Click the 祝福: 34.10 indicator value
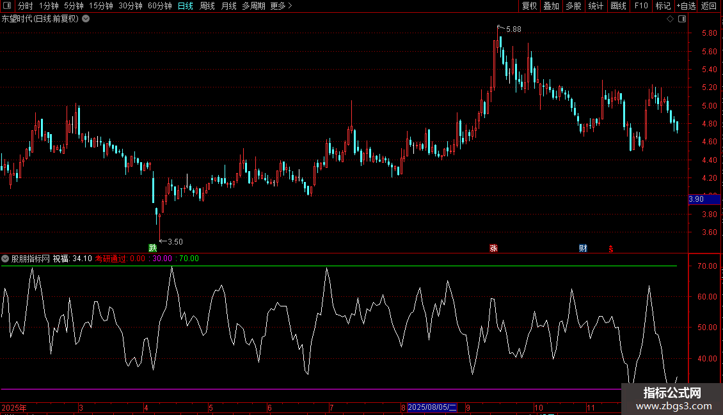The height and width of the screenshot is (415, 723). pyautogui.click(x=72, y=259)
